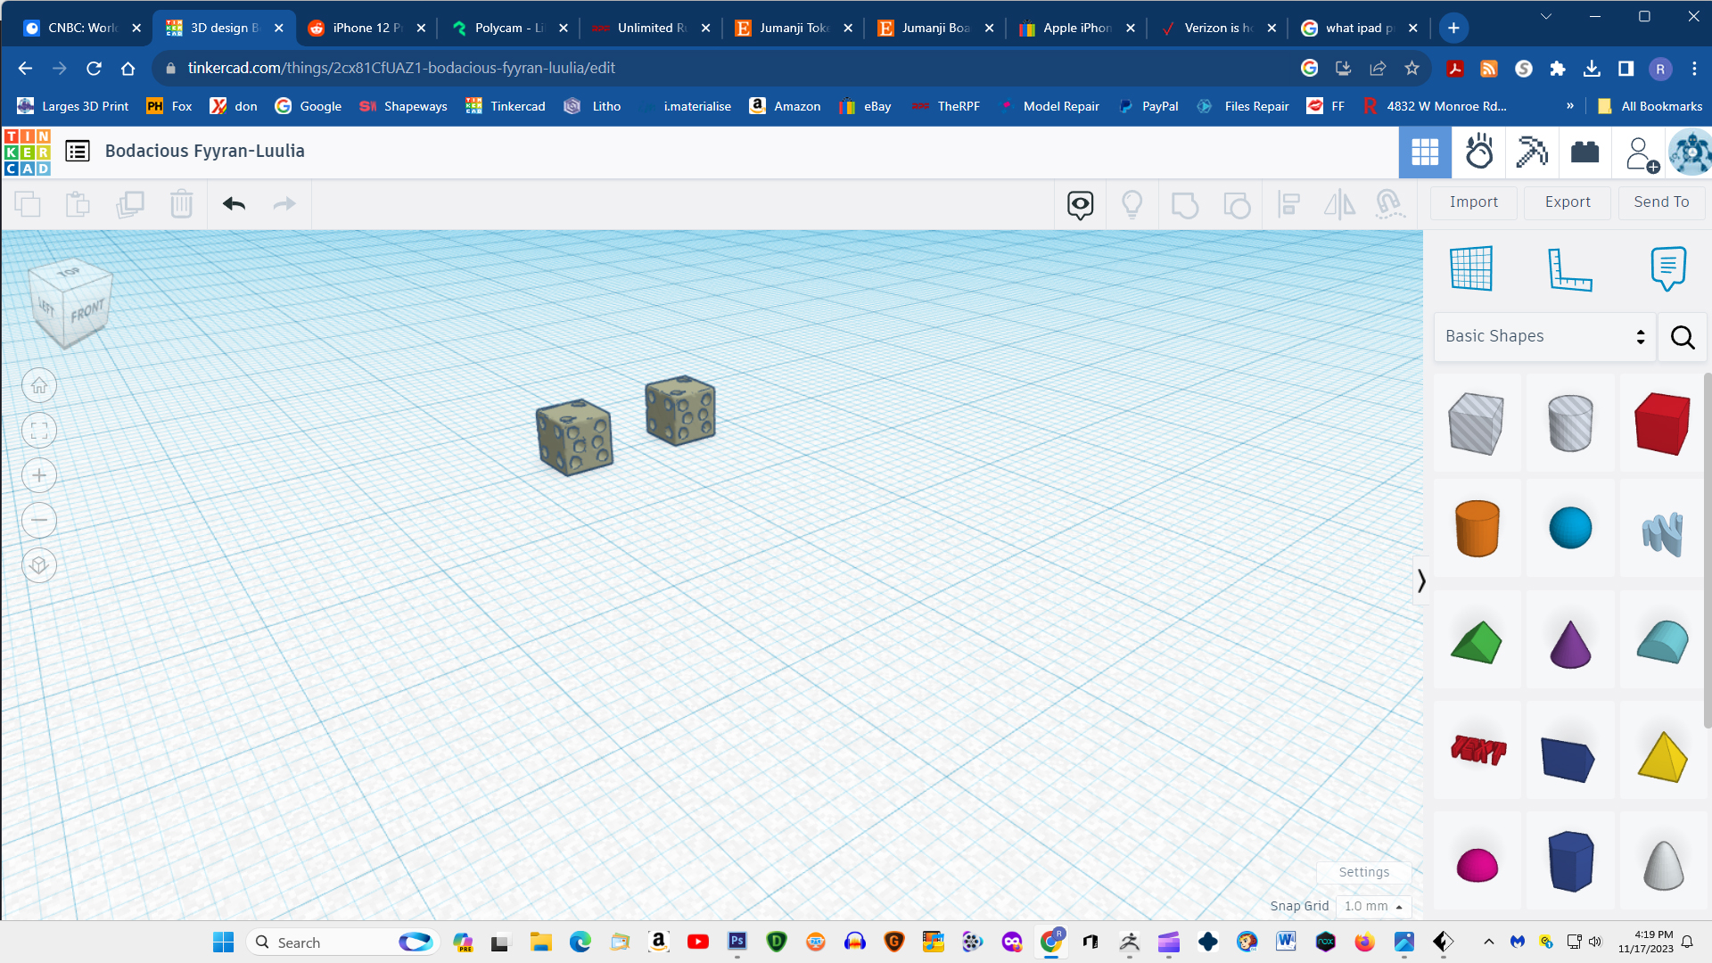Select the Ruler tool
Image resolution: width=1712 pixels, height=963 pixels.
pyautogui.click(x=1569, y=268)
